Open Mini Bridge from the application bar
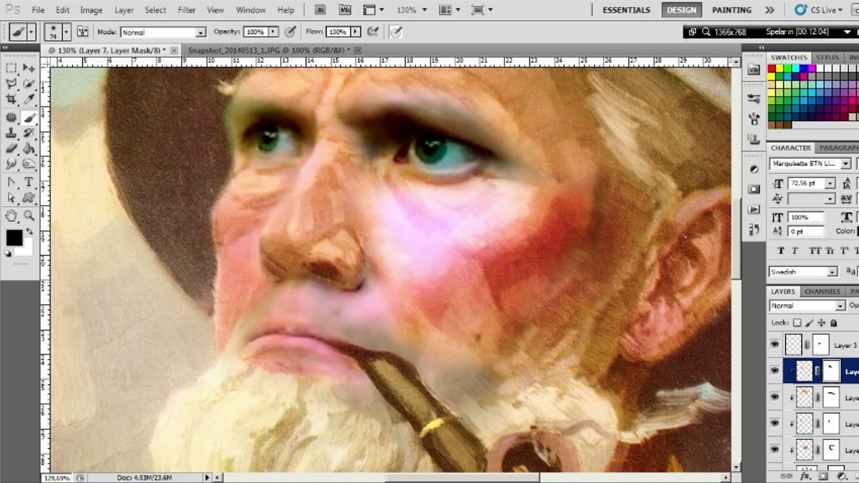 pyautogui.click(x=345, y=10)
